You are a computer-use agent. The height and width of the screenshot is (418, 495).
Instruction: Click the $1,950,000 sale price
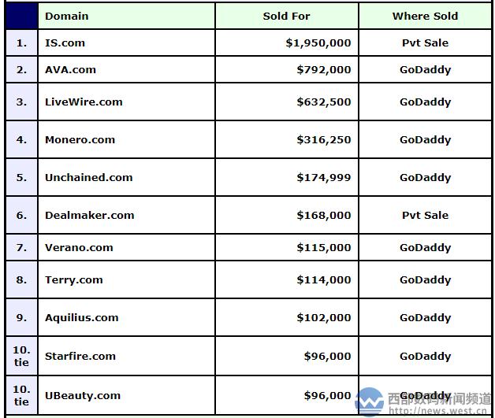click(318, 43)
